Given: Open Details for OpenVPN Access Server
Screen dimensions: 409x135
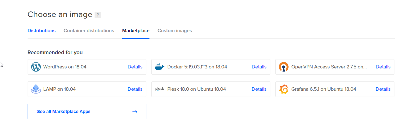Looking at the screenshot, I should [383, 67].
